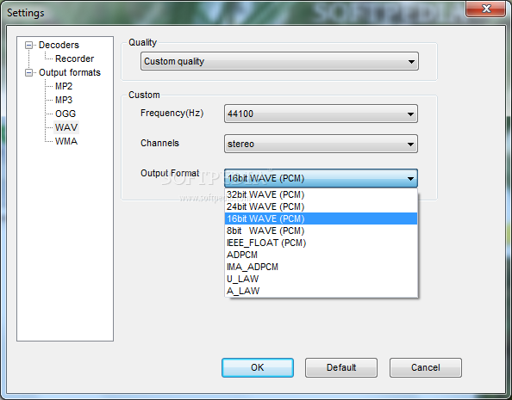Screen dimensions: 512x400
Task: Restore values with Default button
Action: pos(341,367)
